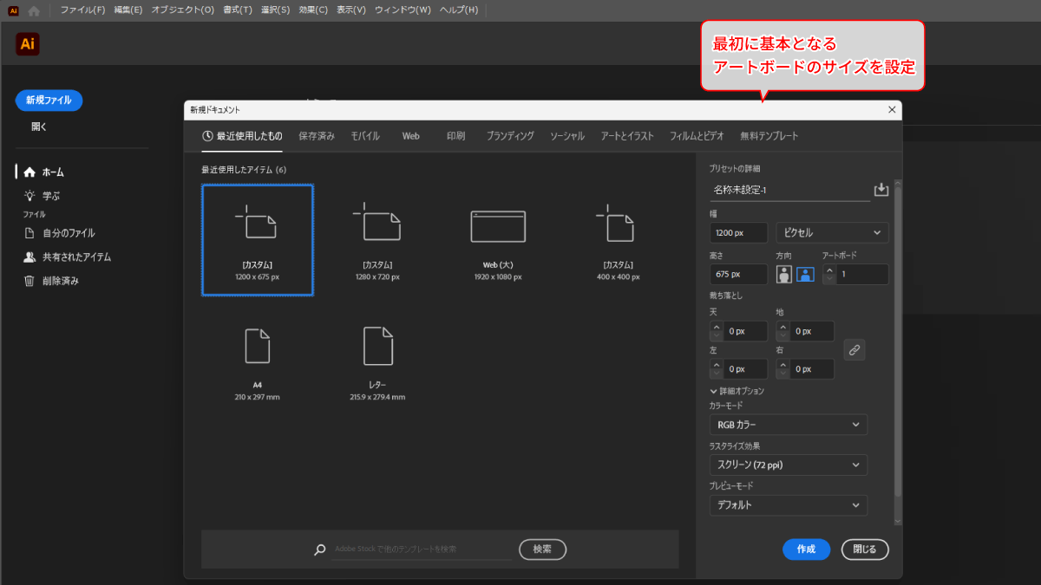Open the ファイル(F) menu
Viewport: 1041px width, 585px height.
[82, 10]
